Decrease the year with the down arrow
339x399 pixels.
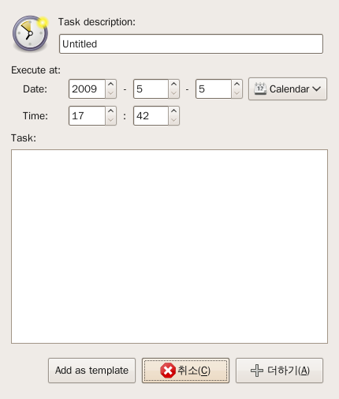pos(111,93)
